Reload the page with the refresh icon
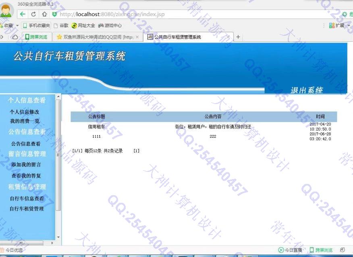Viewport: 353px width, 257px height. (x=33, y=14)
